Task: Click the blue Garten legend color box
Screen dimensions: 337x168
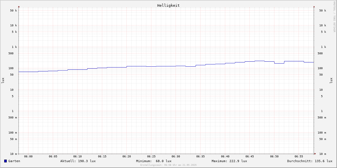Action: coord(5,161)
